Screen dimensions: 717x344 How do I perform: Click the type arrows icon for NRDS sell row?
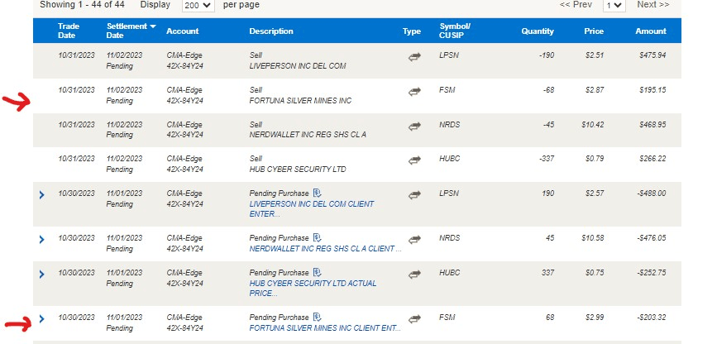point(414,127)
